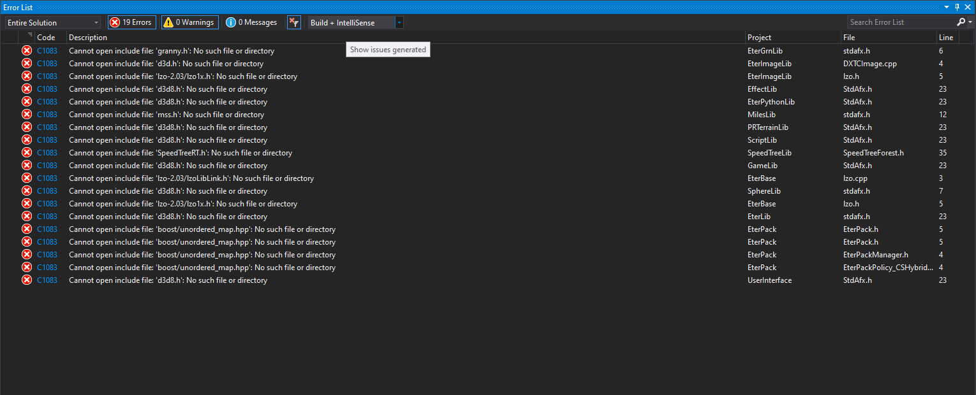Toggle the 0 Warnings filter
The image size is (976, 395).
(x=189, y=22)
